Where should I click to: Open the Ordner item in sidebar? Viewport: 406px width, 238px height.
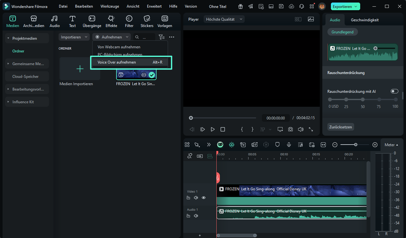[18, 51]
